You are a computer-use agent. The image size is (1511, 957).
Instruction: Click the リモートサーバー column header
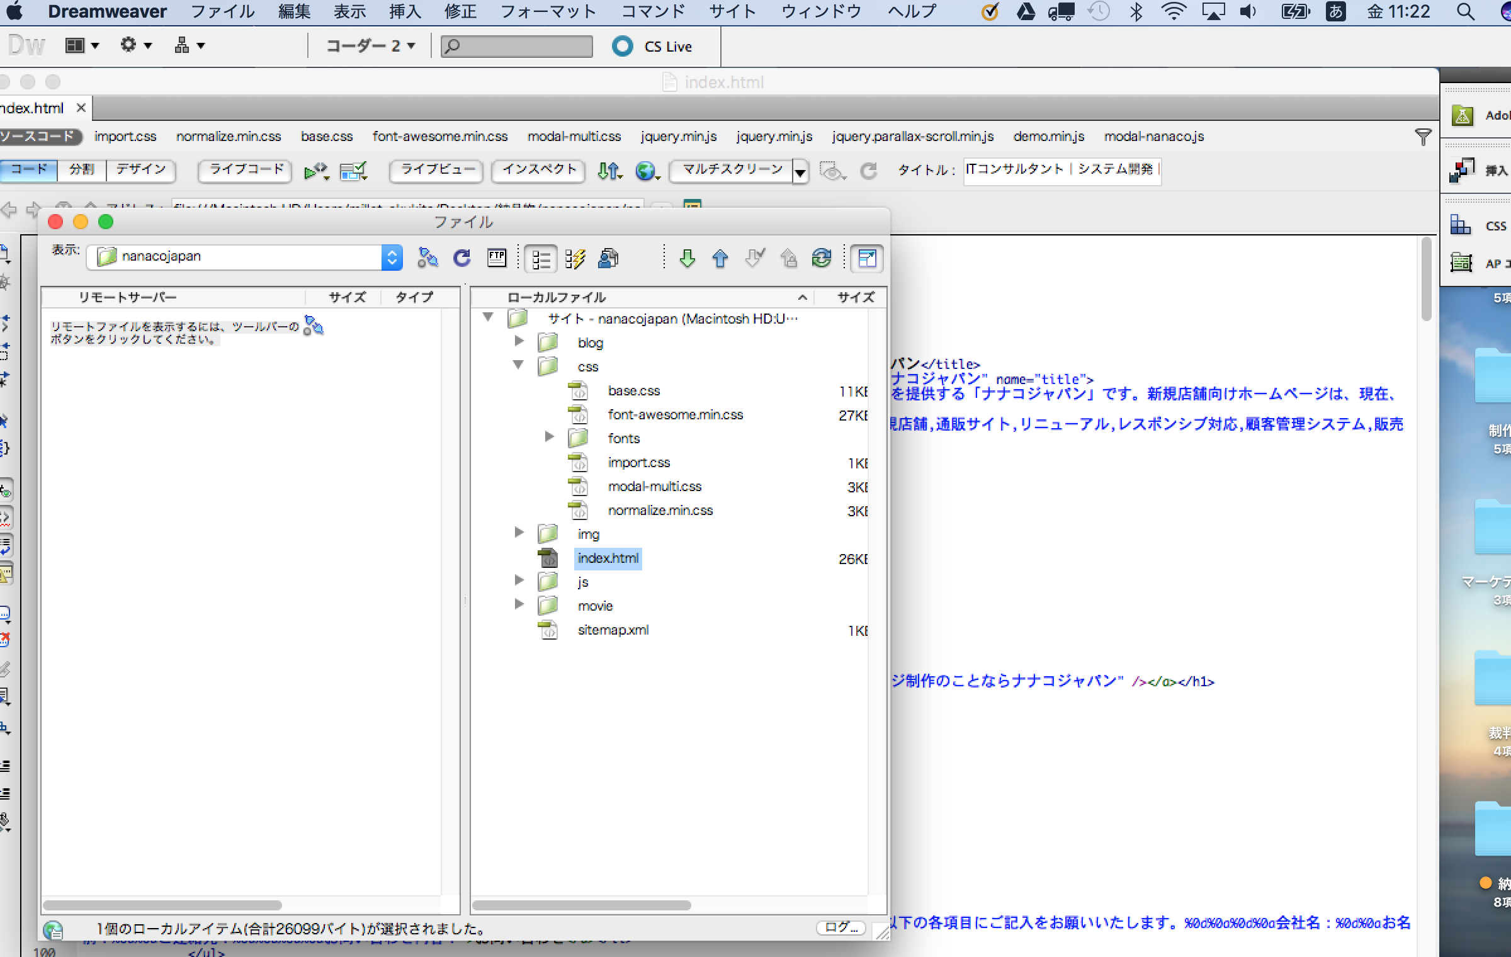point(174,297)
